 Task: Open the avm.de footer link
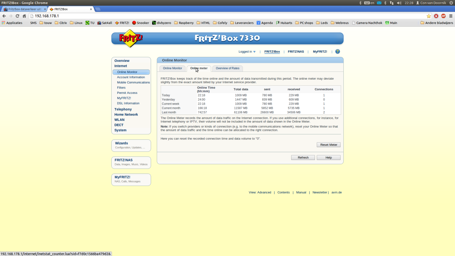tap(337, 192)
